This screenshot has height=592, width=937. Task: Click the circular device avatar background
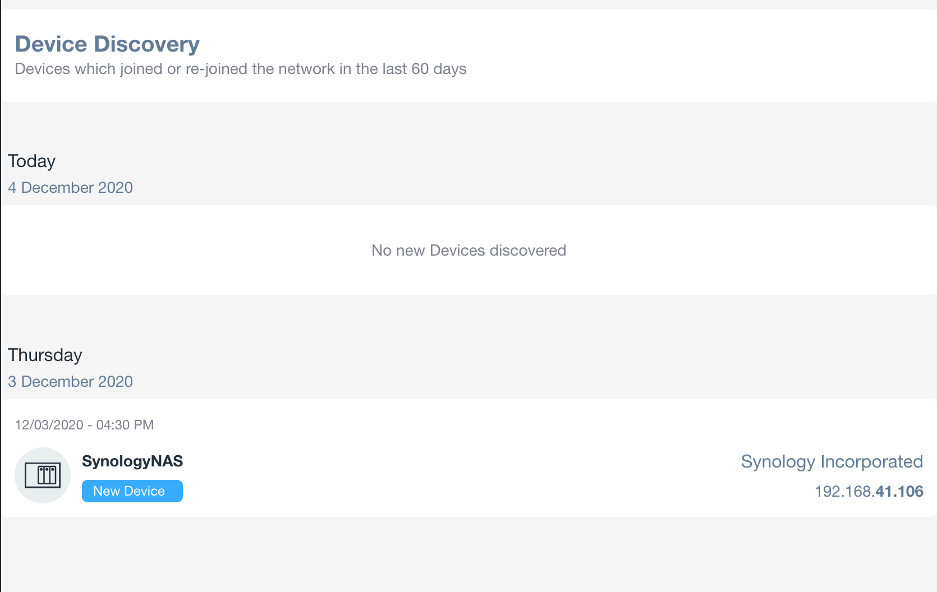pyautogui.click(x=43, y=475)
